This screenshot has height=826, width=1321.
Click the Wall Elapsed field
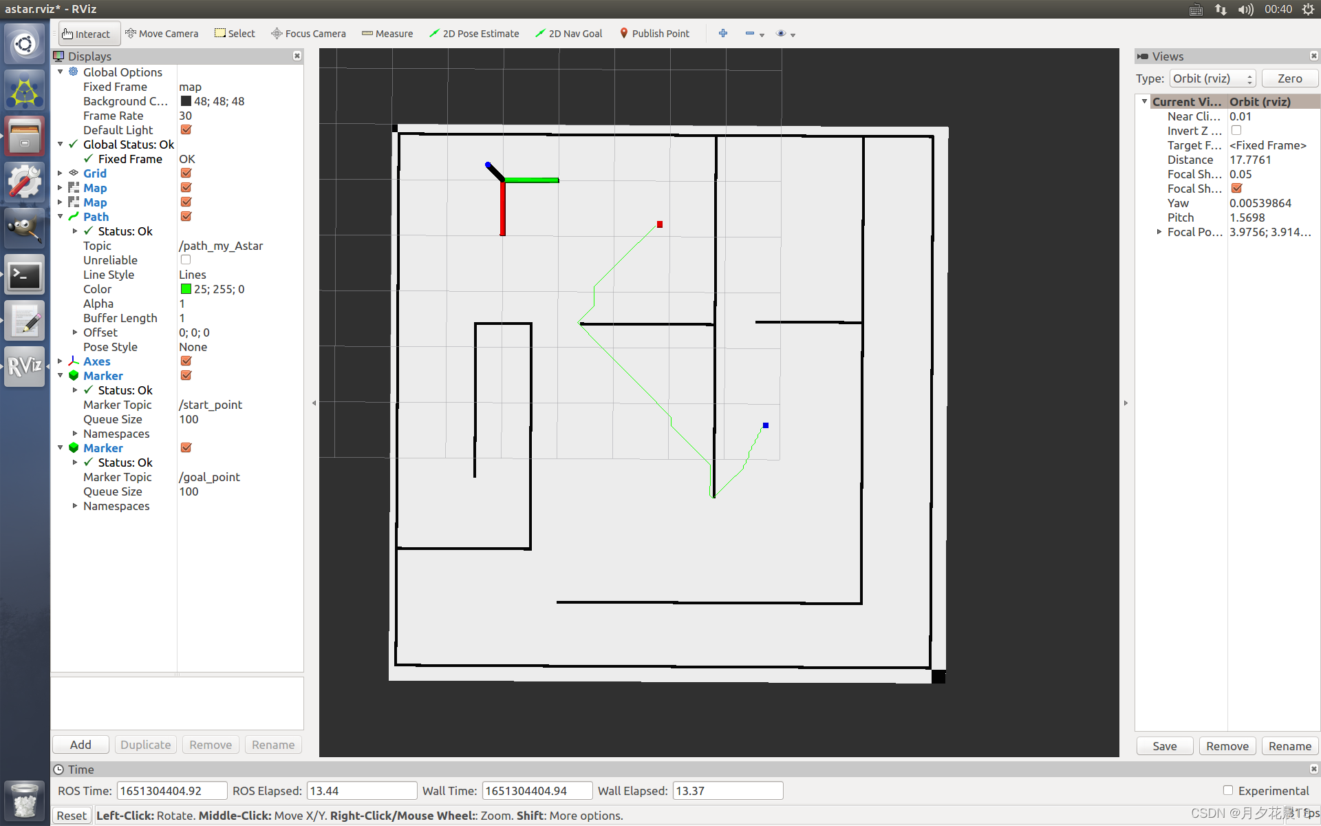pos(728,791)
